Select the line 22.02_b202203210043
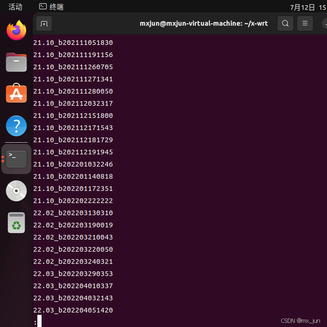 (73, 237)
